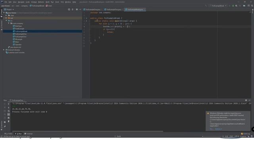Click the up arrow icon in Run console
Image resolution: width=254 pixels, height=143 pixels.
9,104
